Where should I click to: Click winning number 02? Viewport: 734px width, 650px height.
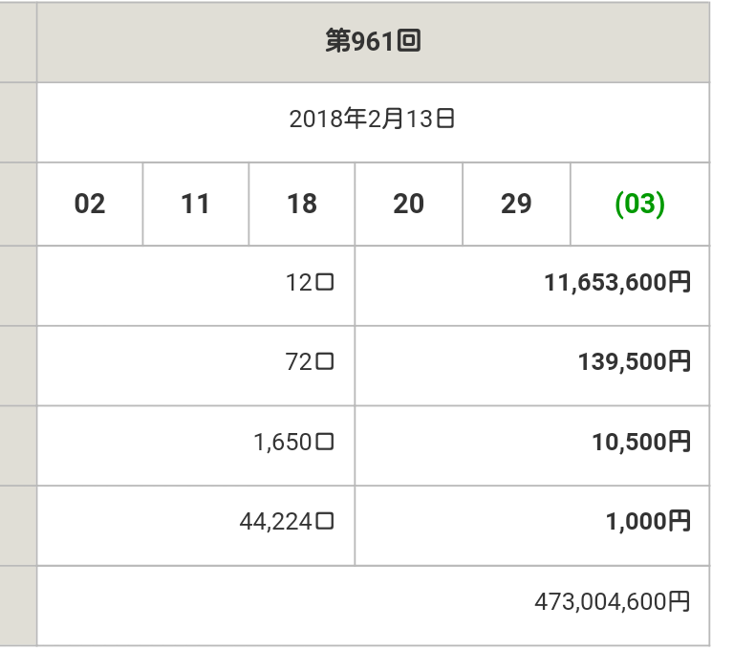click(x=90, y=204)
